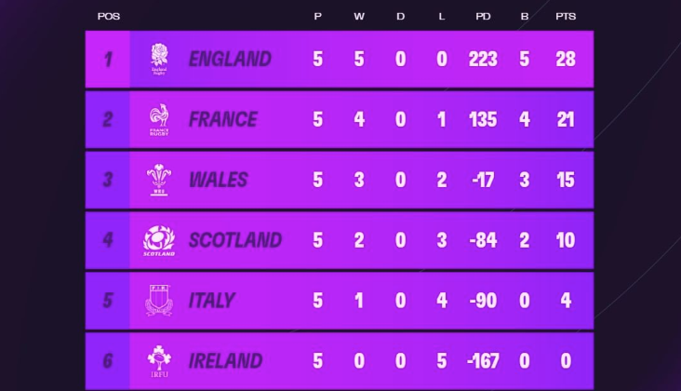Click the England Rugby rose logo
Image resolution: width=681 pixels, height=391 pixels.
[x=159, y=59]
